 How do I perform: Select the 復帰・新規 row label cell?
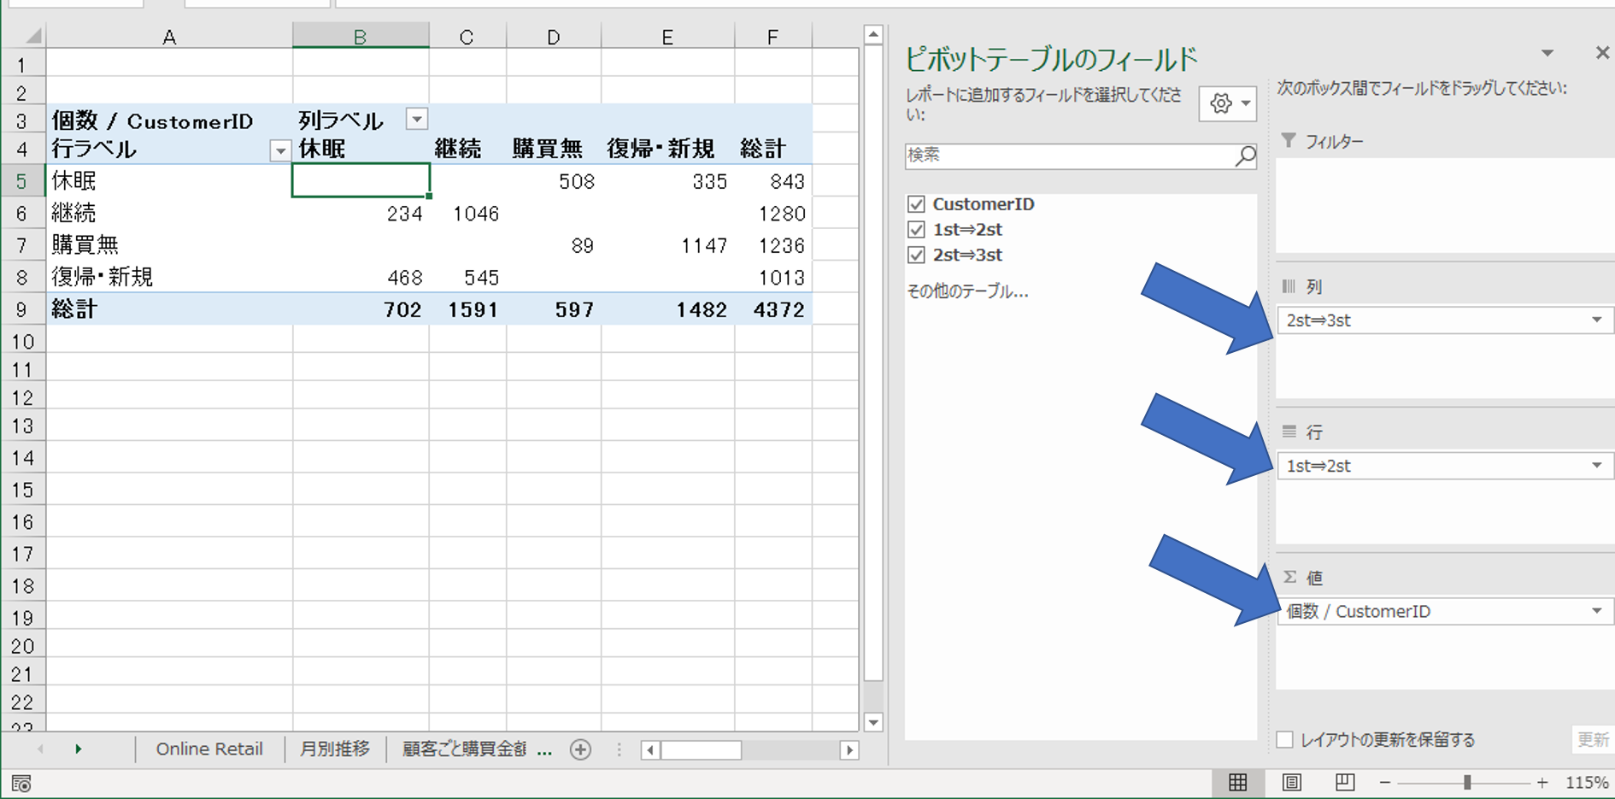coord(169,278)
